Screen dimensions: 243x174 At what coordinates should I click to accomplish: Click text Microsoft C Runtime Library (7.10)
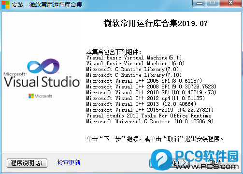(x=134, y=75)
